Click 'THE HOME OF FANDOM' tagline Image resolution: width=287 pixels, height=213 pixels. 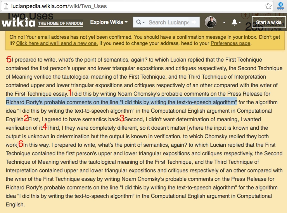click(61, 23)
